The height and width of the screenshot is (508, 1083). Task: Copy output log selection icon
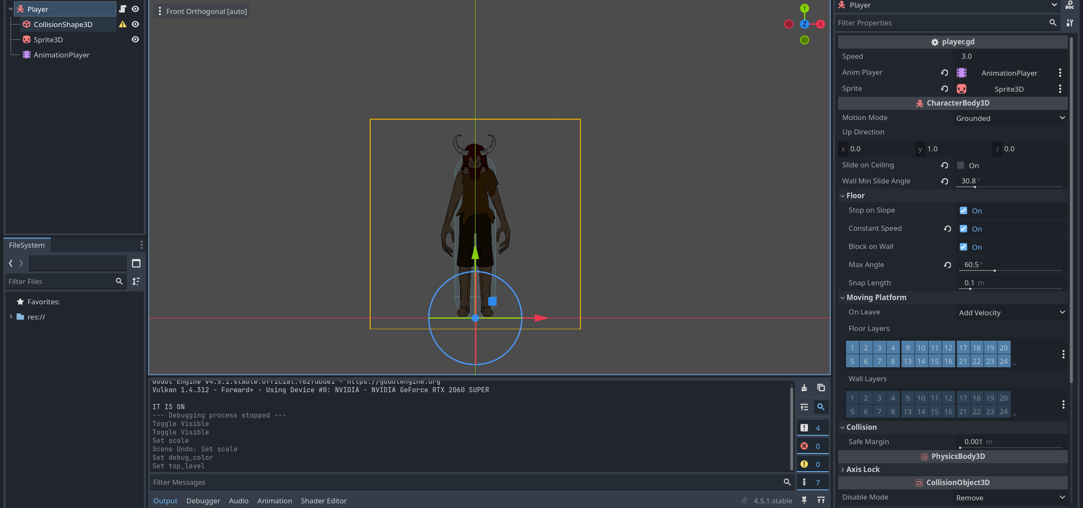coord(821,388)
